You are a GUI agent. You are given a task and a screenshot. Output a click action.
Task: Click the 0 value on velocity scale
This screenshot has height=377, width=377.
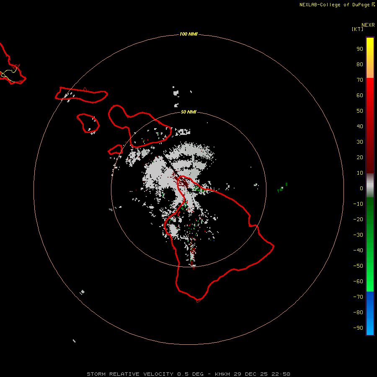[x=362, y=188]
